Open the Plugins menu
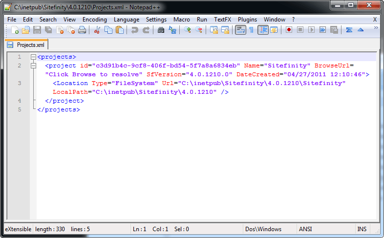384x238 pixels. pyautogui.click(x=247, y=20)
